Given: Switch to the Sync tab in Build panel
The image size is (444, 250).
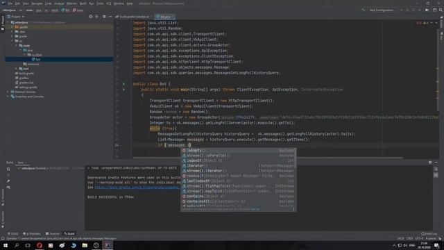Looking at the screenshot, I should click(x=20, y=162).
